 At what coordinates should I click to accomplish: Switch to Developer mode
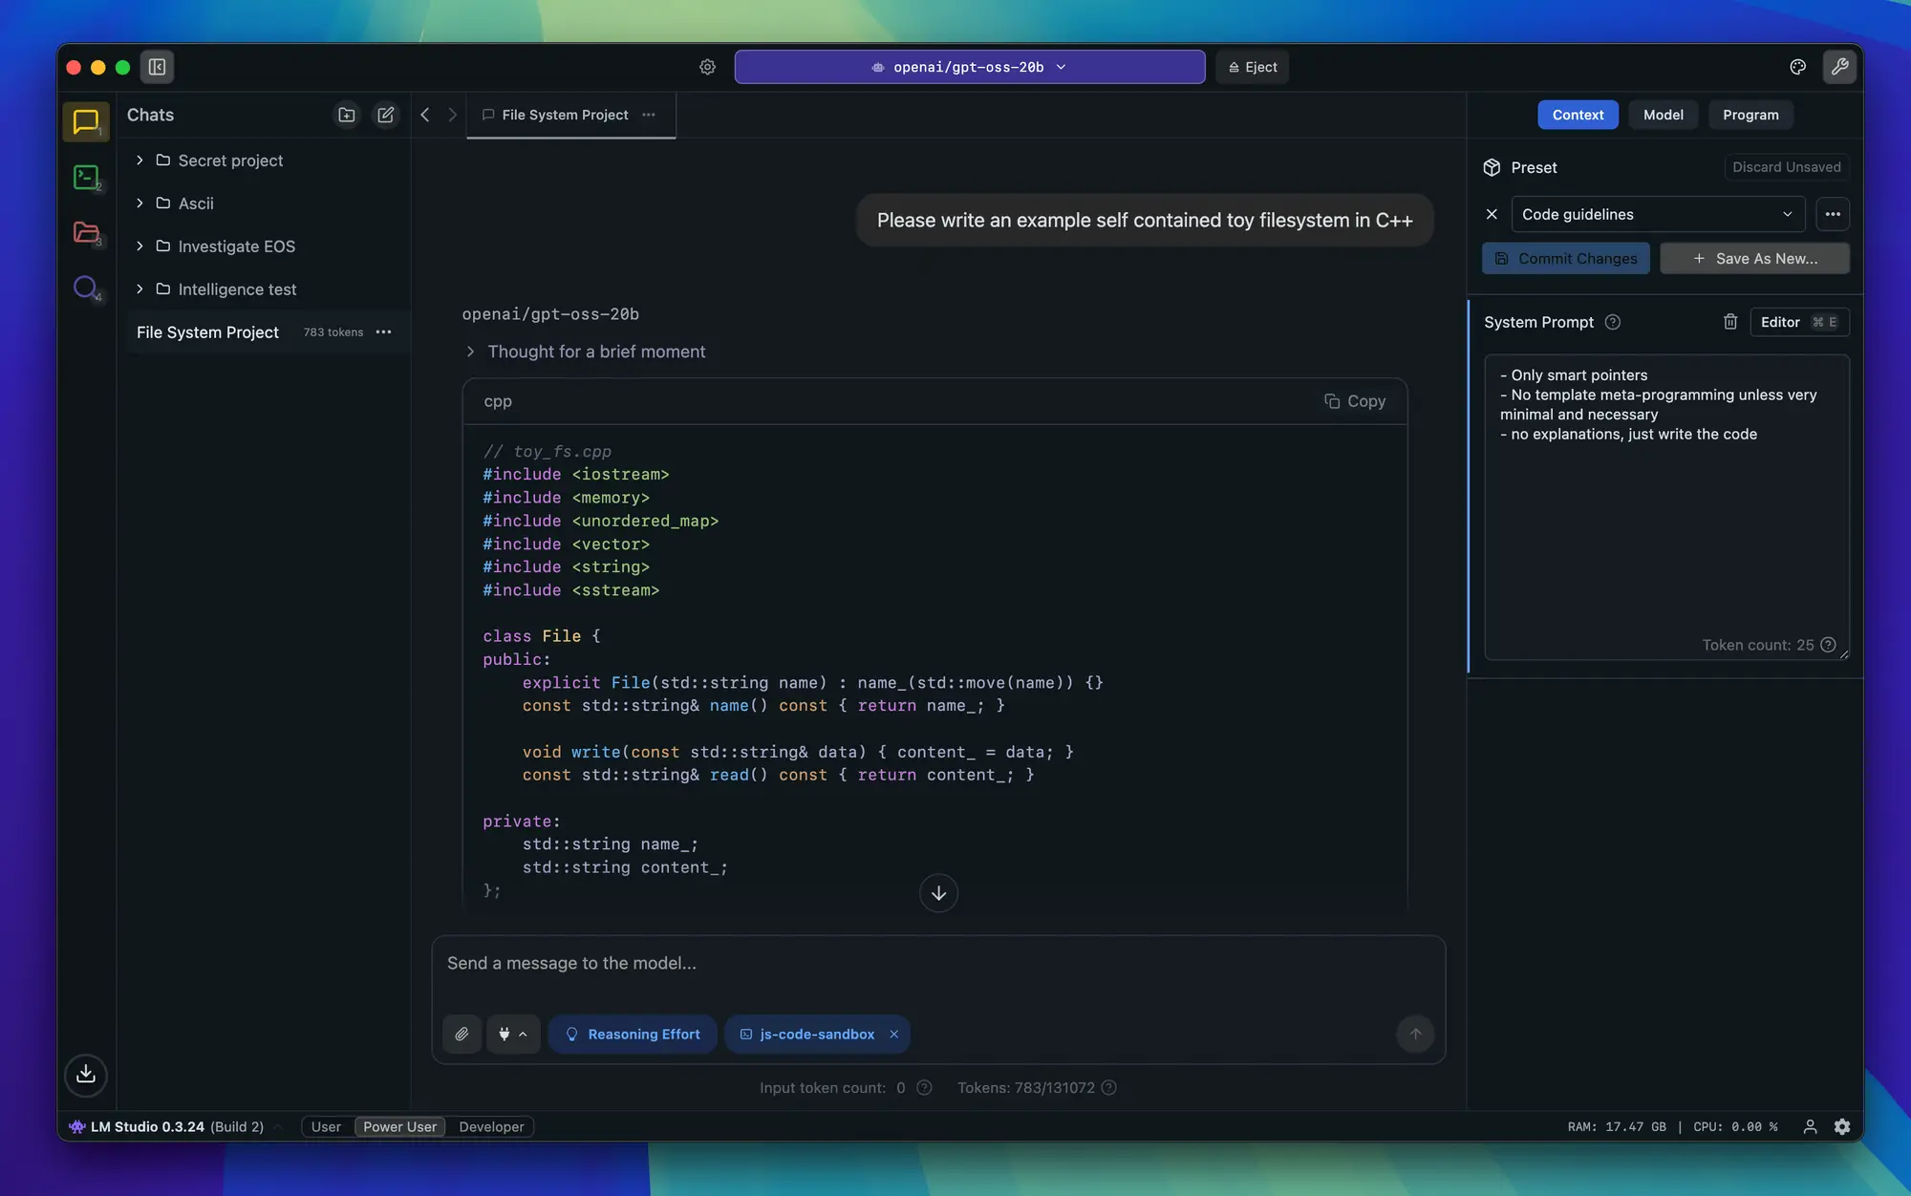pyautogui.click(x=491, y=1126)
